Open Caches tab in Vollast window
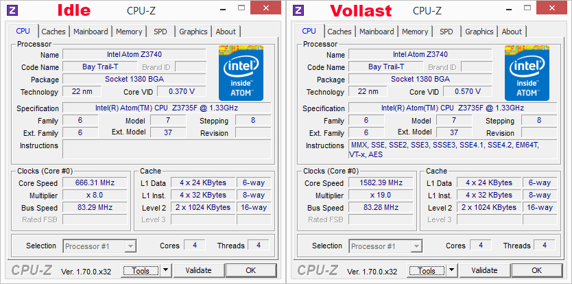572x284 pixels. coord(339,32)
